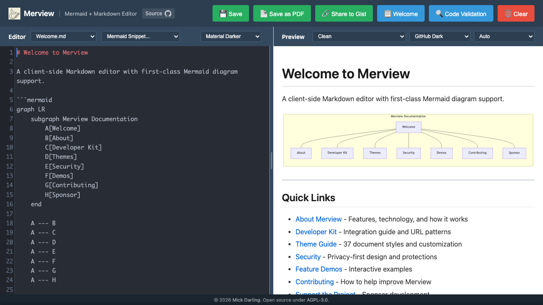Clear the editor contents
The height and width of the screenshot is (305, 543).
pyautogui.click(x=516, y=14)
